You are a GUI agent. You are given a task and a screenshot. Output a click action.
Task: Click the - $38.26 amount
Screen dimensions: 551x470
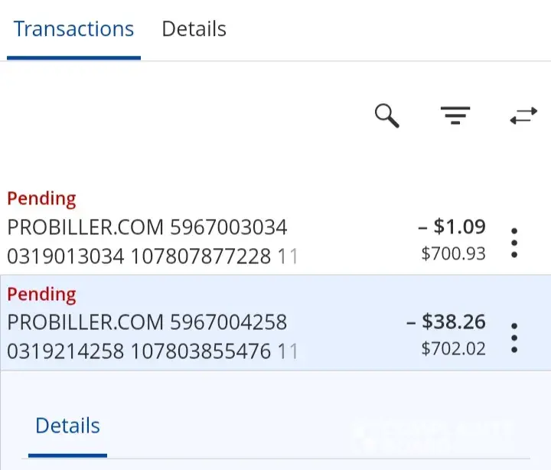(446, 321)
